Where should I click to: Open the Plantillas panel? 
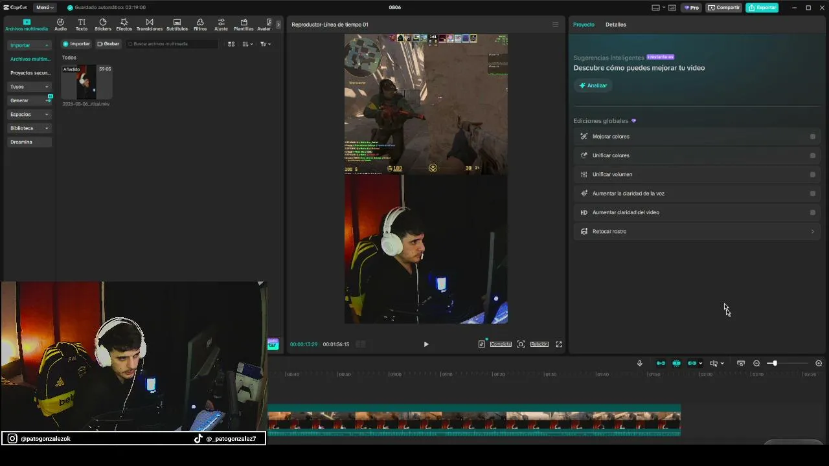(x=244, y=25)
